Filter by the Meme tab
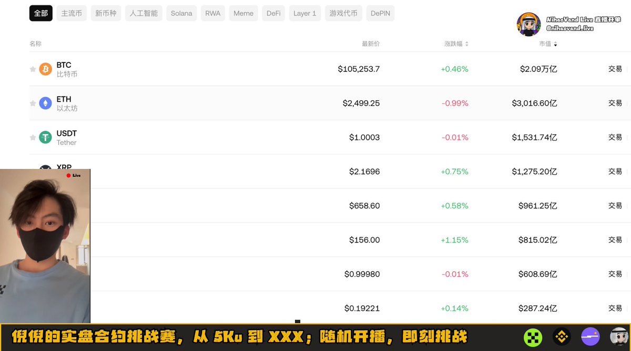Viewport: 631px width, 351px height. pos(243,13)
